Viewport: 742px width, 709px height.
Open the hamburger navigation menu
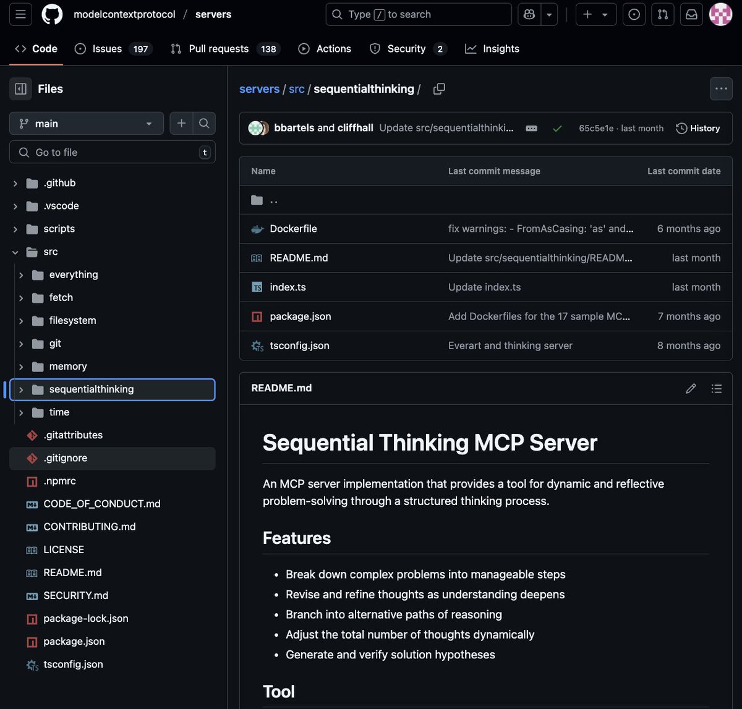20,14
